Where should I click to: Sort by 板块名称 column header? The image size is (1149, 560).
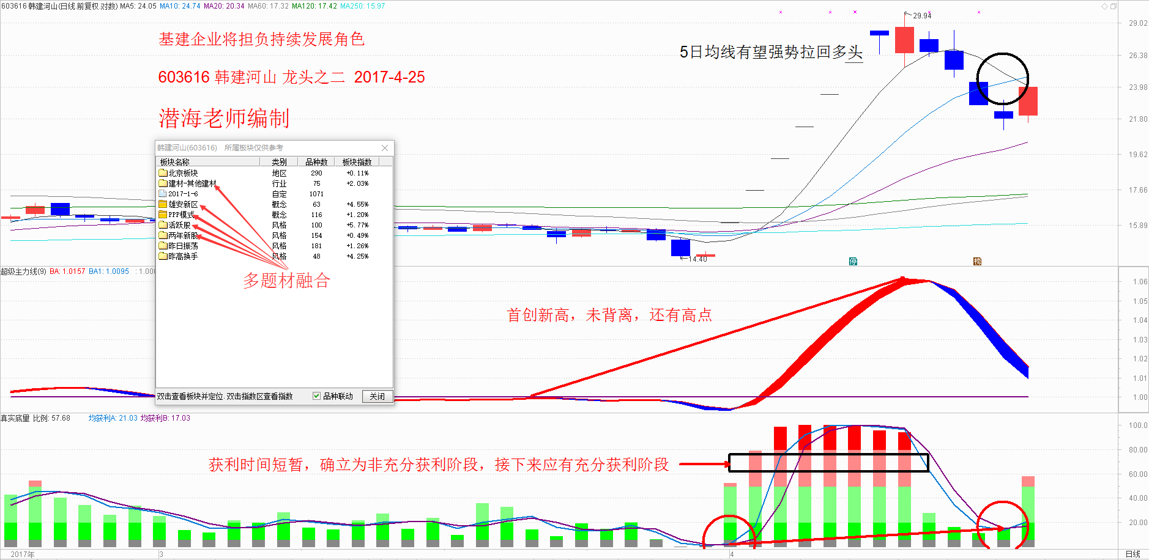coord(208,162)
